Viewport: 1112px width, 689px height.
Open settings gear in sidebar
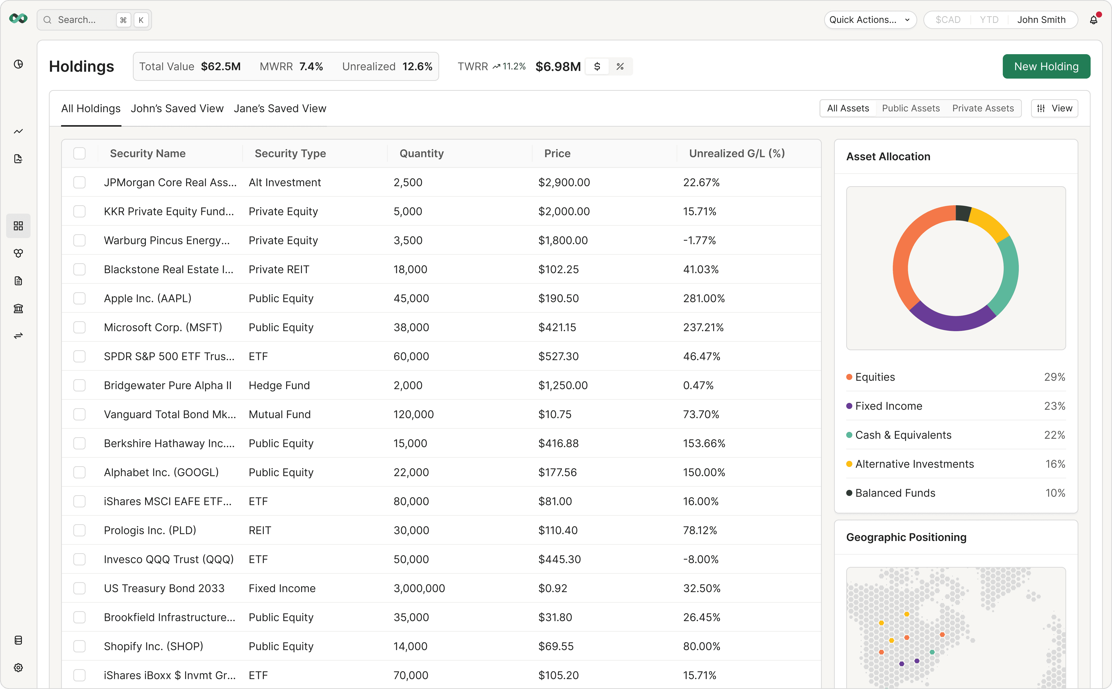click(18, 668)
